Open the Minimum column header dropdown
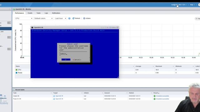 click(193, 66)
